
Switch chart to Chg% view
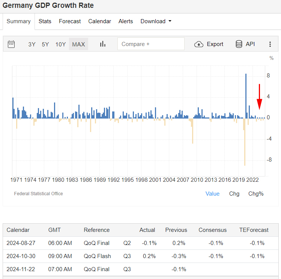coord(256,194)
